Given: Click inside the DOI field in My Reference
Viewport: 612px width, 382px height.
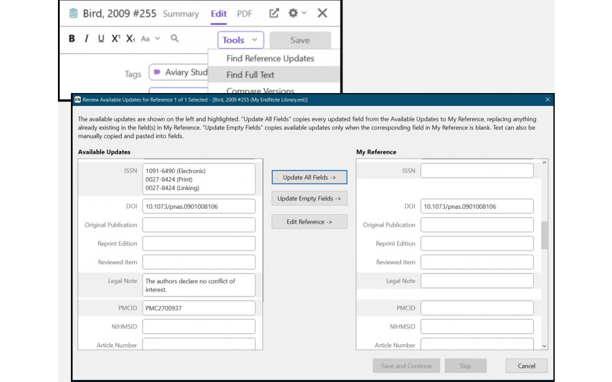Looking at the screenshot, I should point(477,206).
